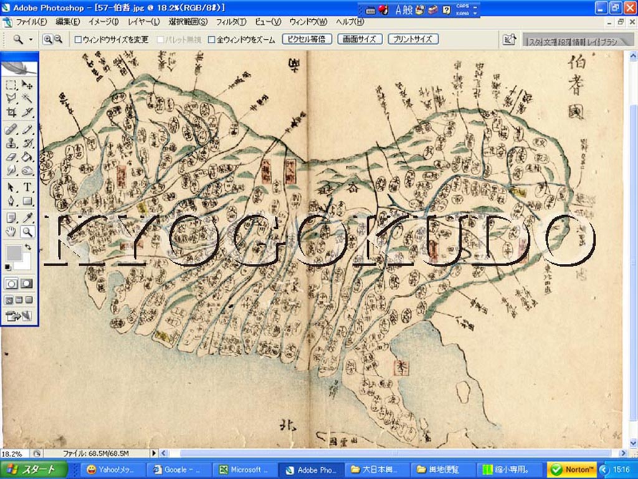Screen dimensions: 638x479
Task: Open the Zoom tool preset picker arrow
Action: click(x=31, y=39)
